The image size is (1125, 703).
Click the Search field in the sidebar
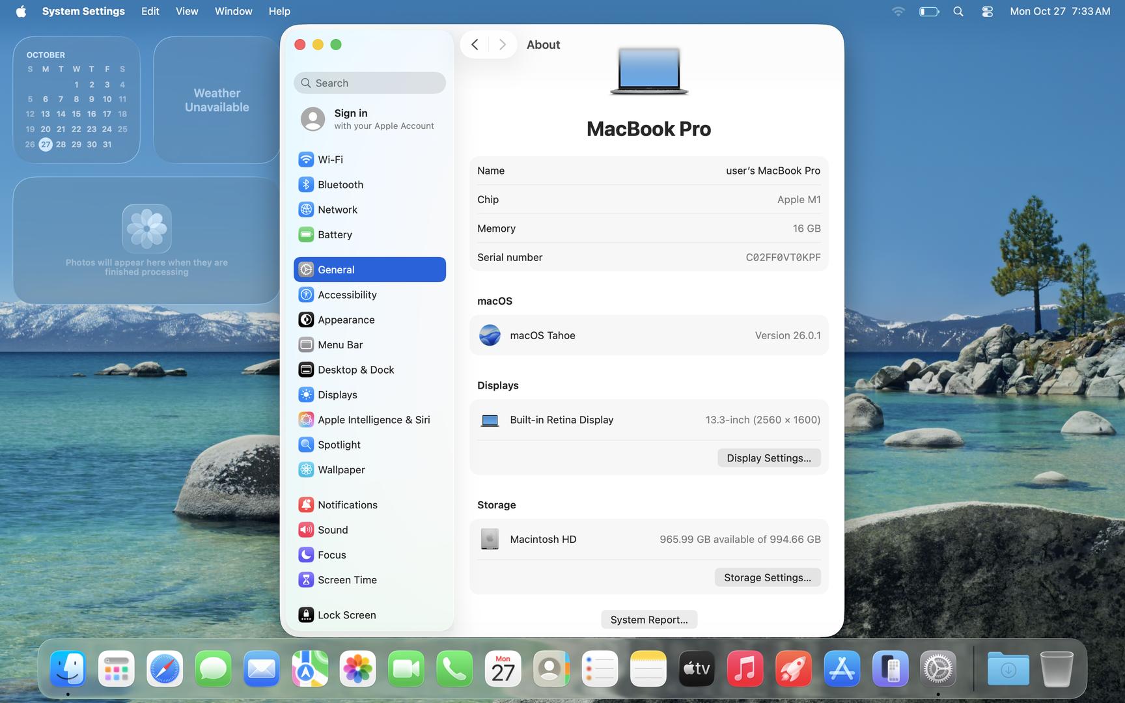point(370,83)
